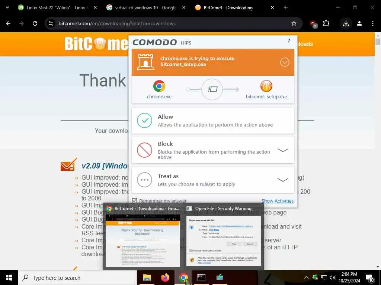Open the Extensions puzzle icon

(326, 23)
